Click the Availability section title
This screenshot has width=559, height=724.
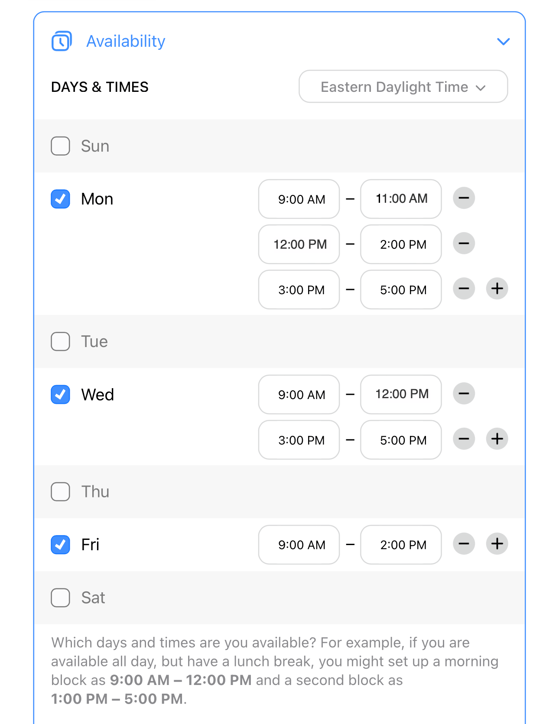[x=126, y=42]
